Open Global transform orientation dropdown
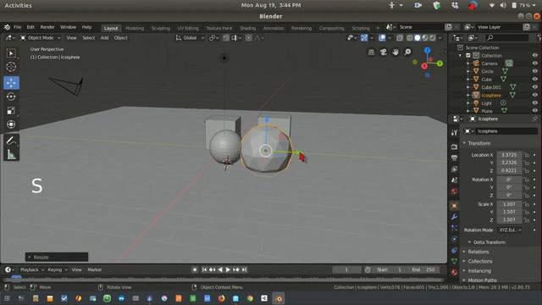 (x=190, y=38)
